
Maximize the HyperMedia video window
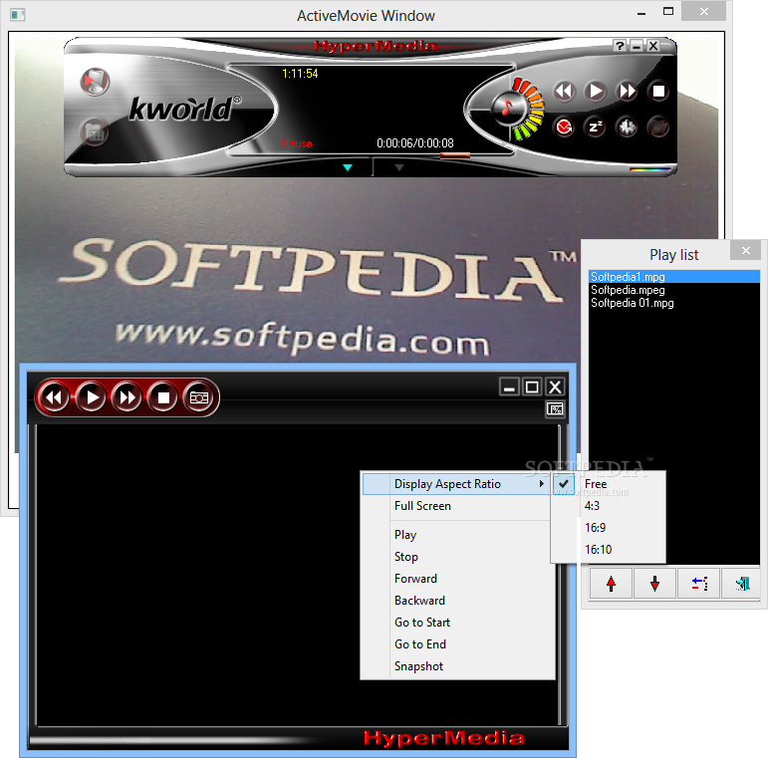coord(532,386)
